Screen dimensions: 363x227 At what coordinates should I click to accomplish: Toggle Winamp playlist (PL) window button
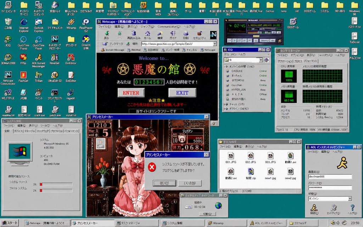[x=279, y=32]
